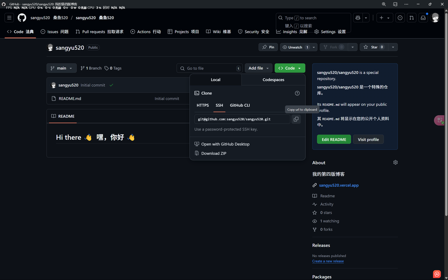The width and height of the screenshot is (448, 280).
Task: Open sangyu520.vercel.app link
Action: 339,185
